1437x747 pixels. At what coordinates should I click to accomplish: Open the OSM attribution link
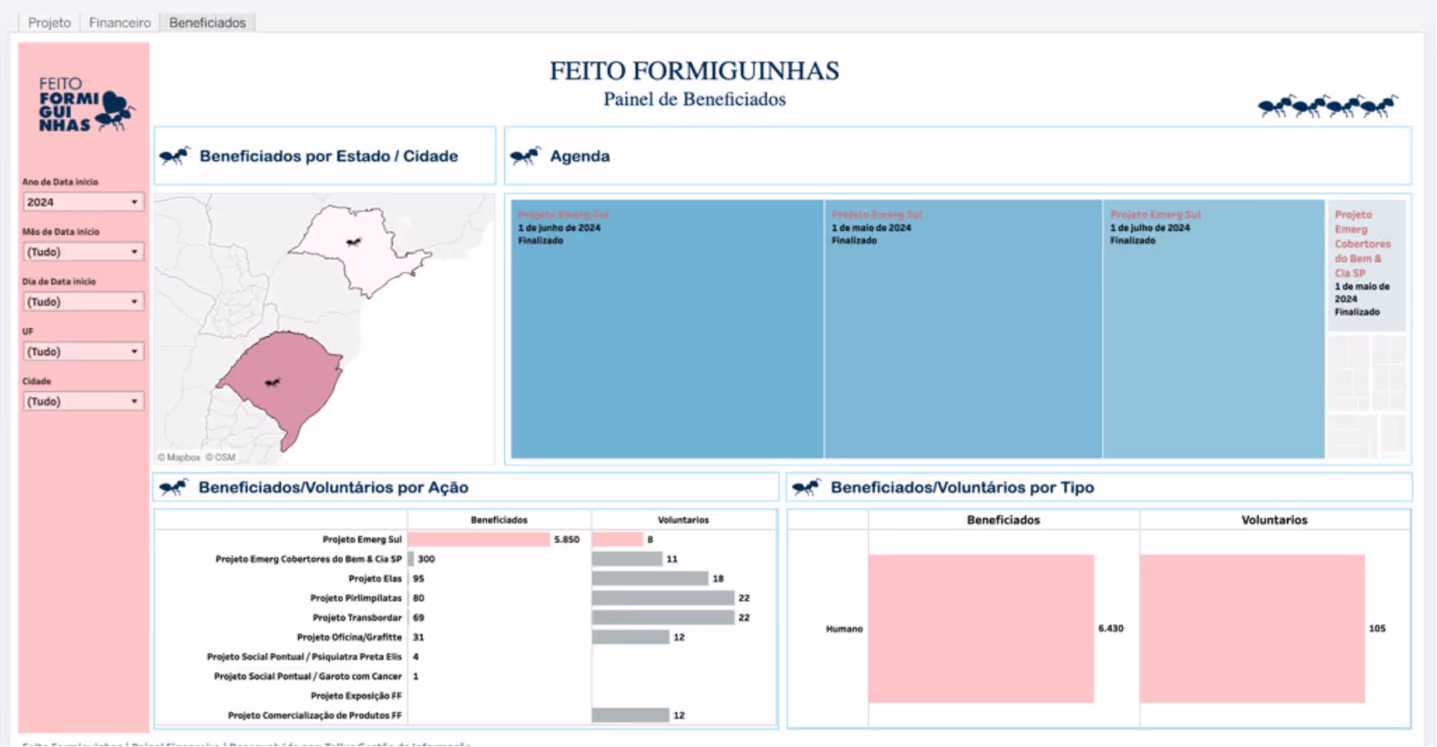tap(220, 457)
